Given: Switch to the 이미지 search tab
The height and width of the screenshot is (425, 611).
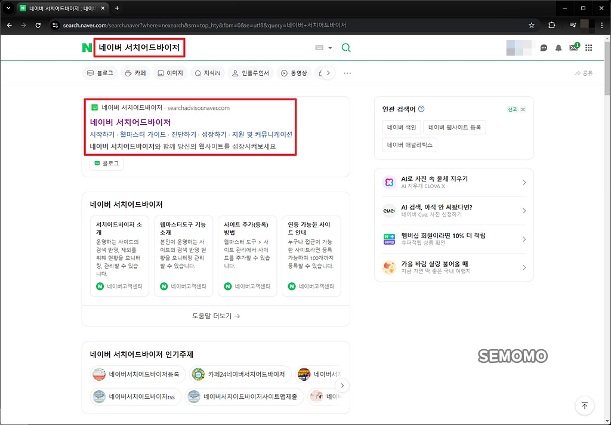Looking at the screenshot, I should pyautogui.click(x=170, y=73).
